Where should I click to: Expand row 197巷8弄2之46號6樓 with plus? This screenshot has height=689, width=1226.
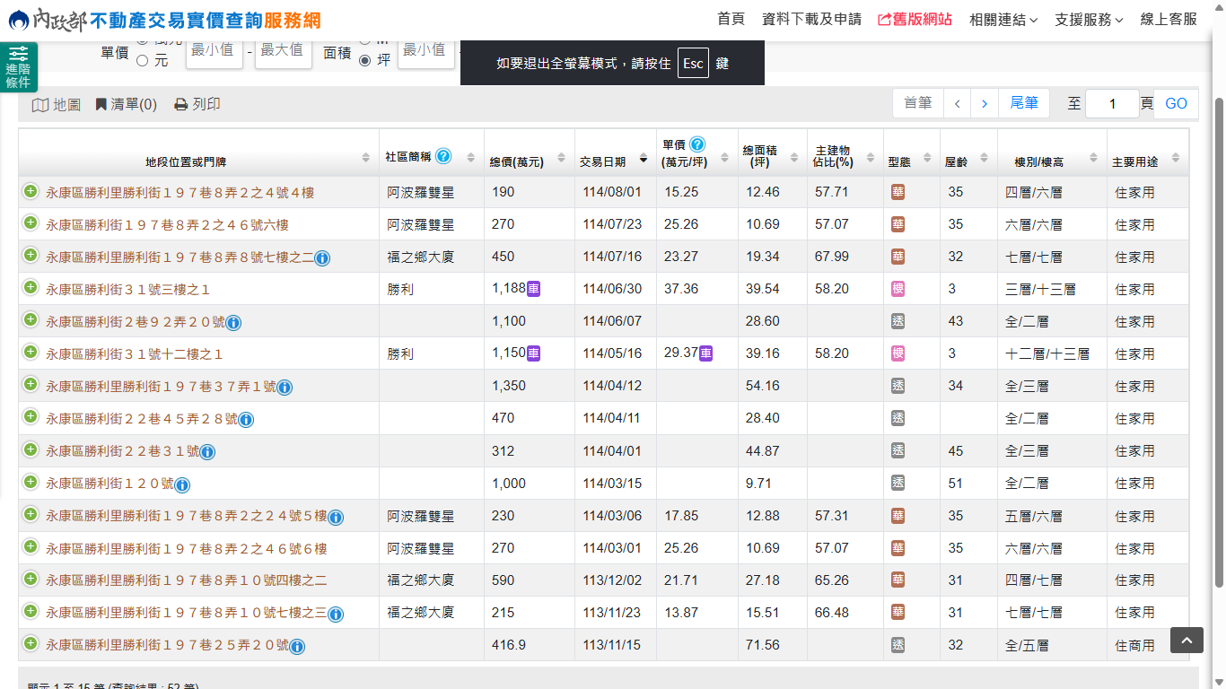click(31, 547)
